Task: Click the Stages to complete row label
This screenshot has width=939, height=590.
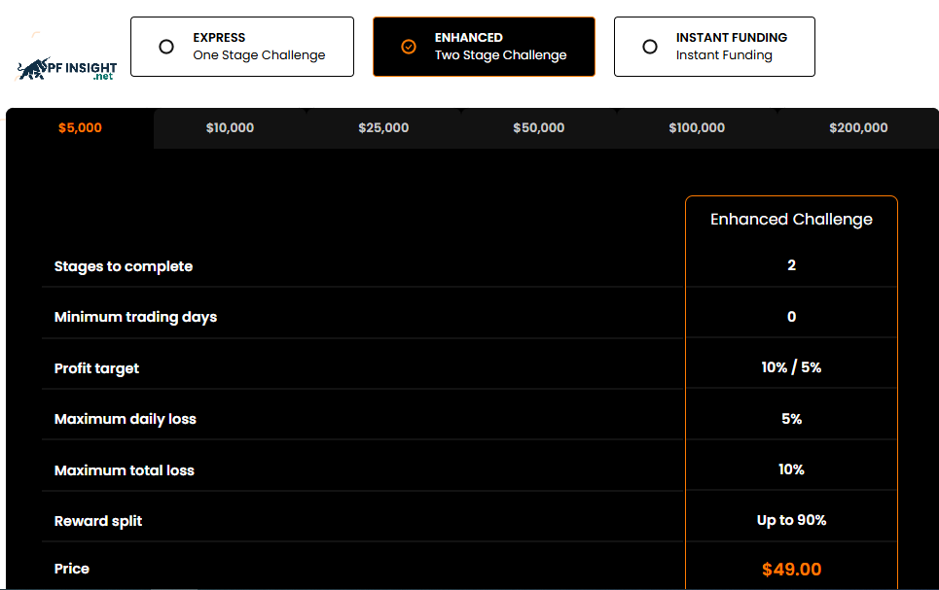Action: click(x=124, y=266)
